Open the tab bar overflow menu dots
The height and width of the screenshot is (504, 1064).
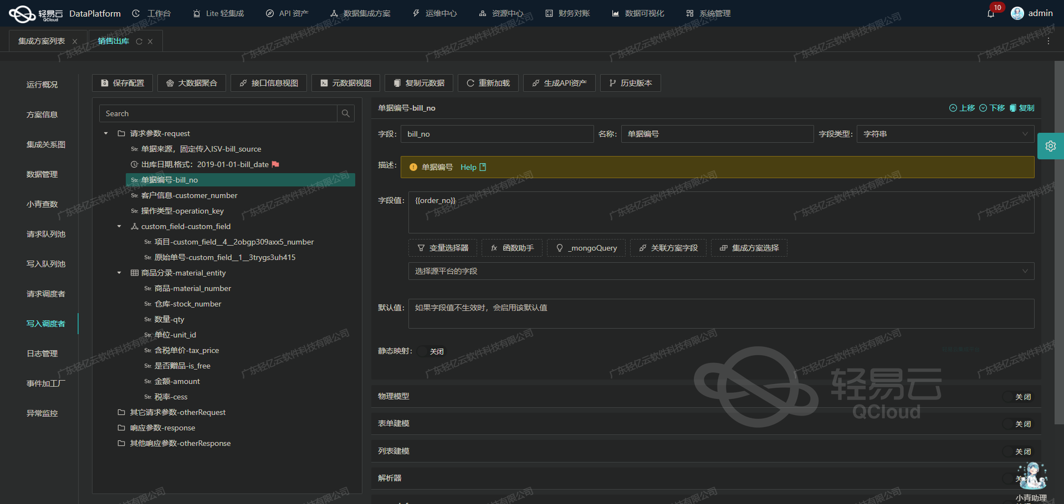tap(1048, 41)
